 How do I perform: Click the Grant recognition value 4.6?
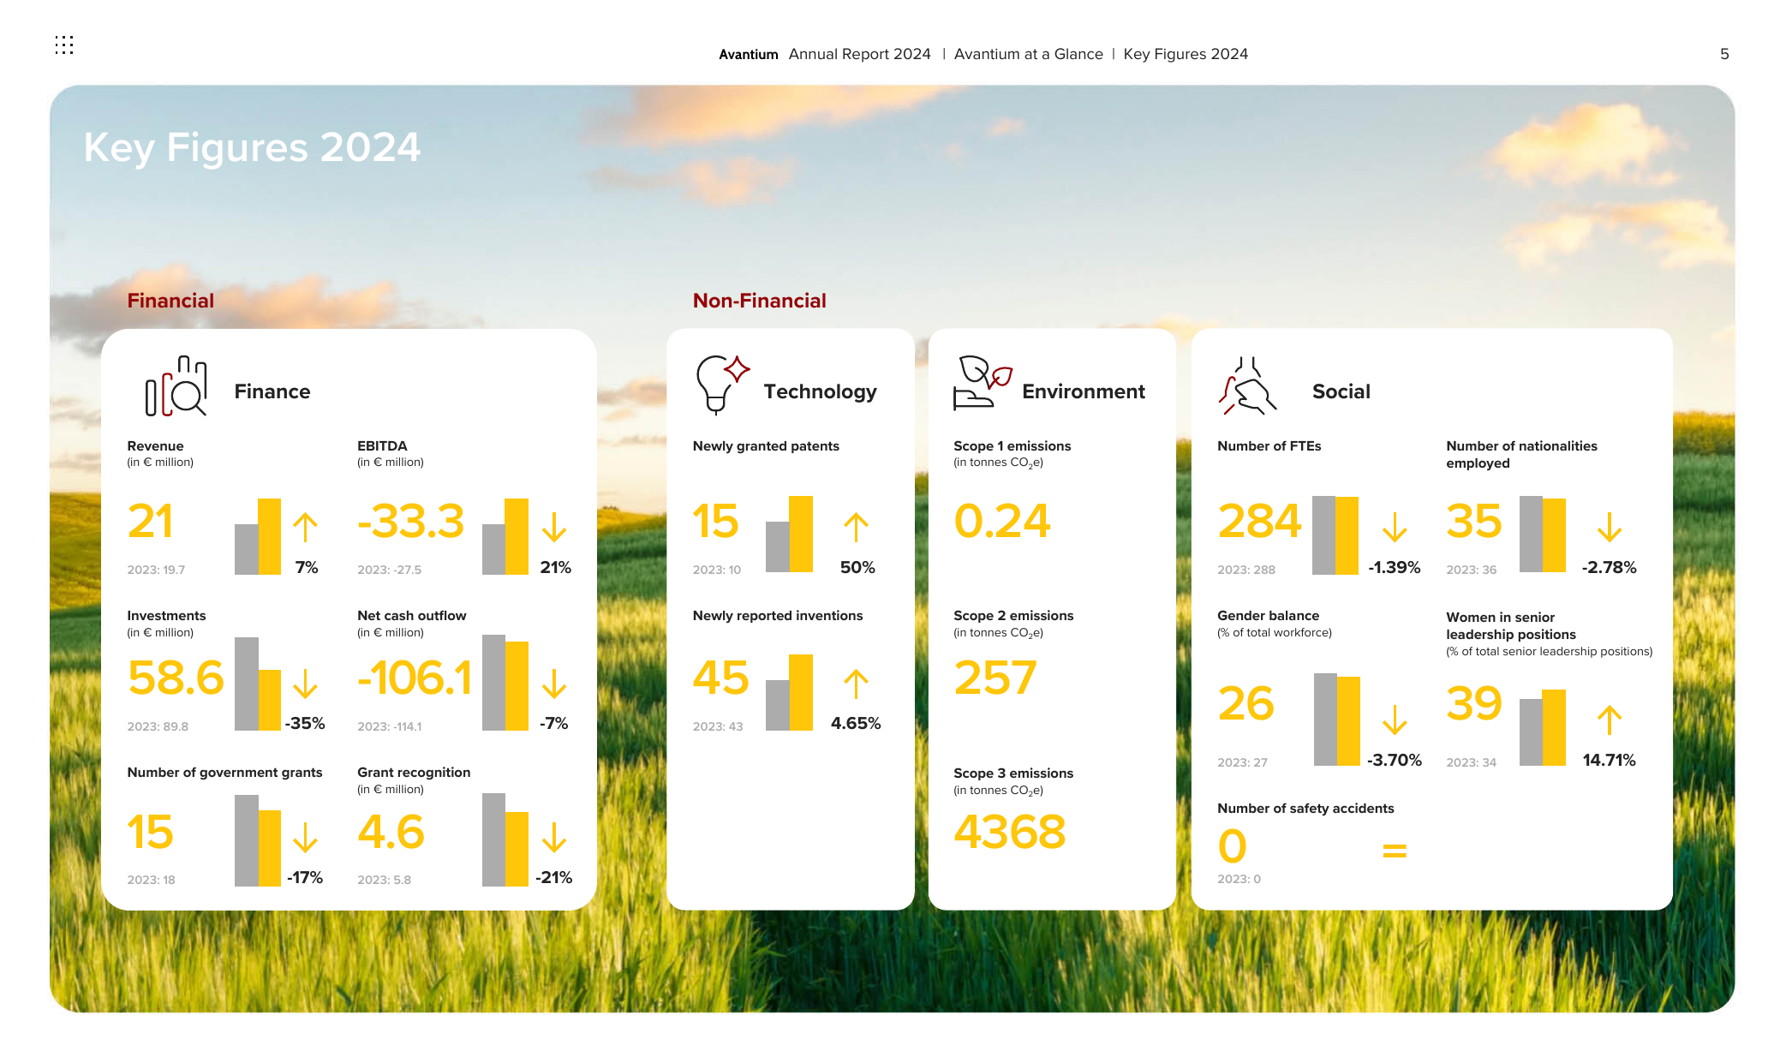391,832
